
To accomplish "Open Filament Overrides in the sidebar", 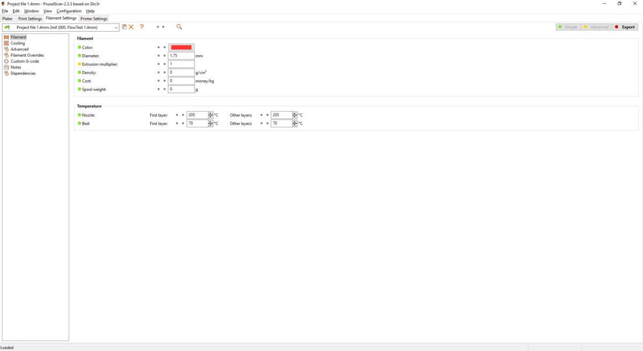I will [x=27, y=55].
